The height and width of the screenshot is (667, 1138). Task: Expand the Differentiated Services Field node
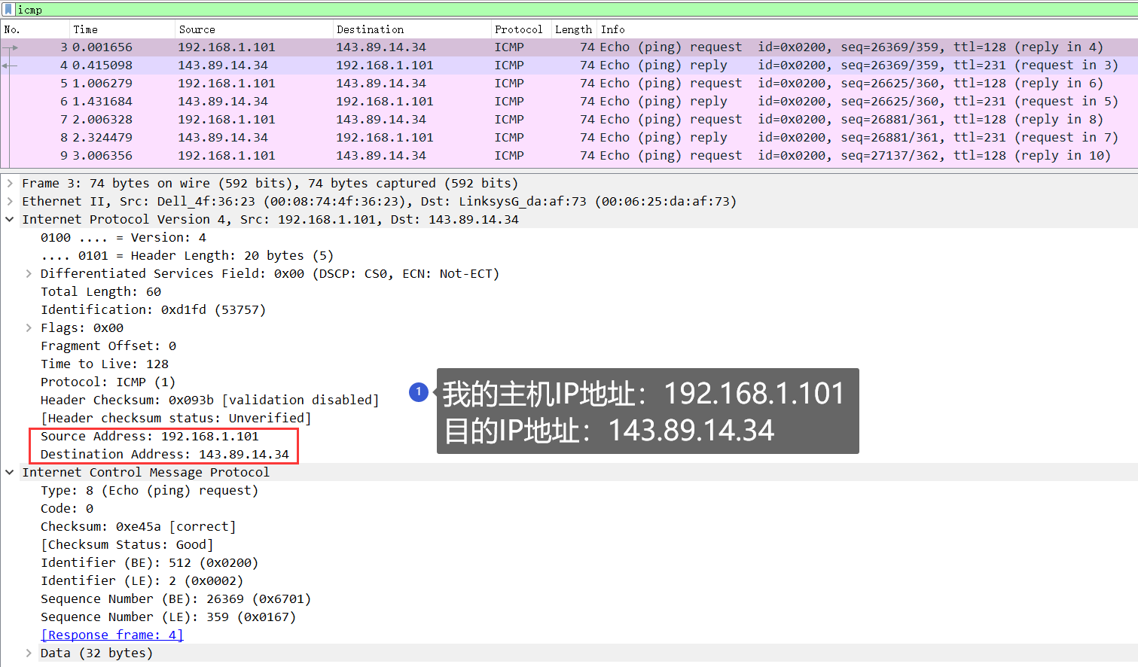(29, 273)
